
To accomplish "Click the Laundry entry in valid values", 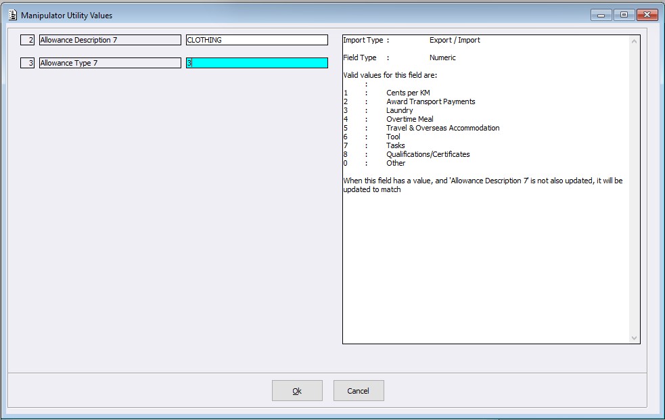I will [399, 110].
